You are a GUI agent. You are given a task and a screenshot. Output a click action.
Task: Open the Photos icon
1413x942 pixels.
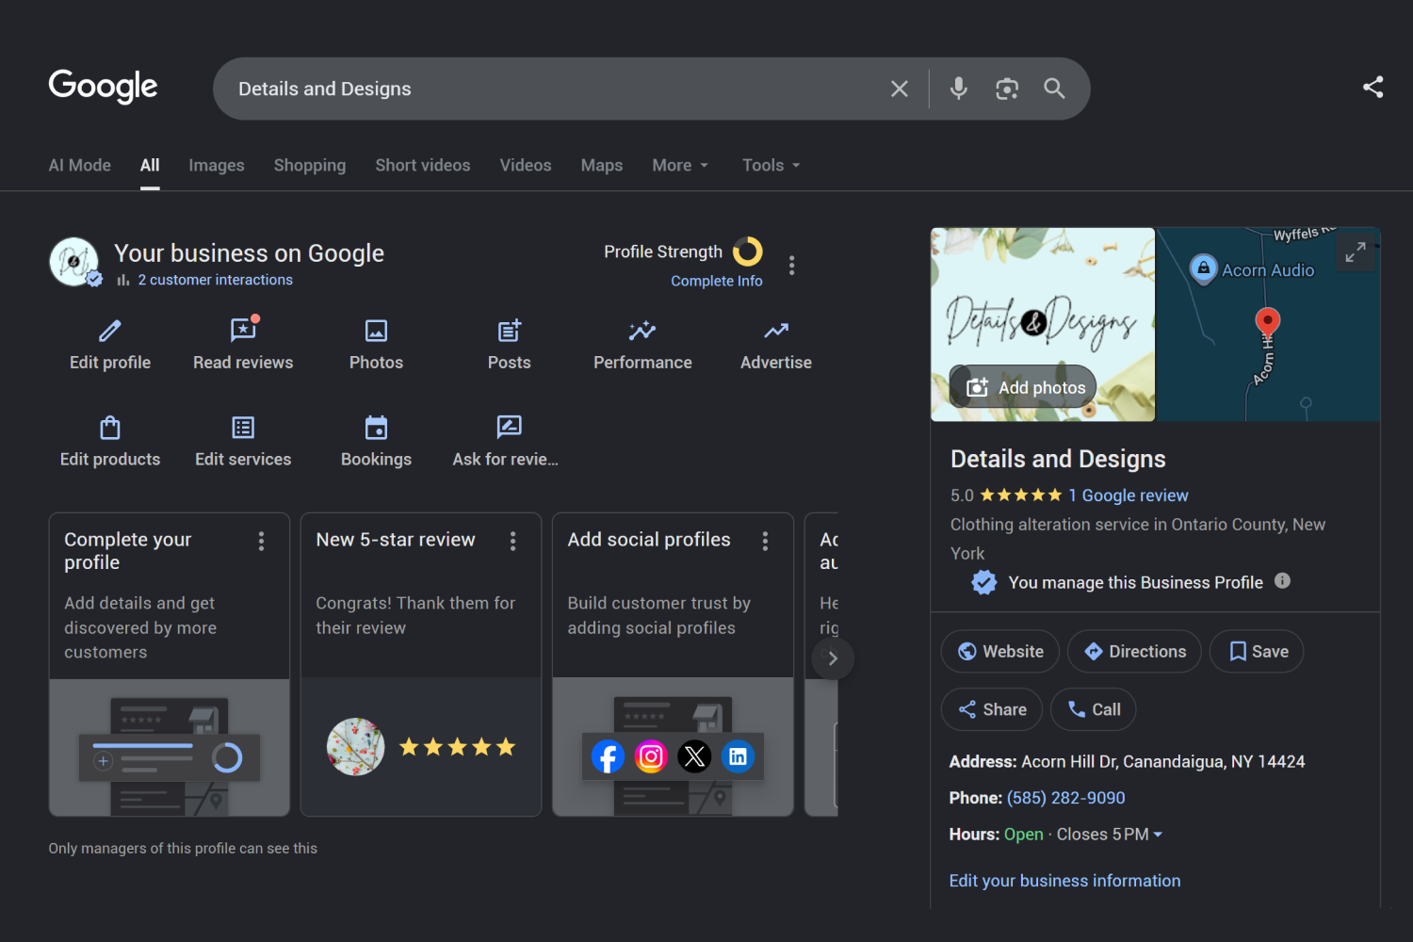pyautogui.click(x=376, y=331)
